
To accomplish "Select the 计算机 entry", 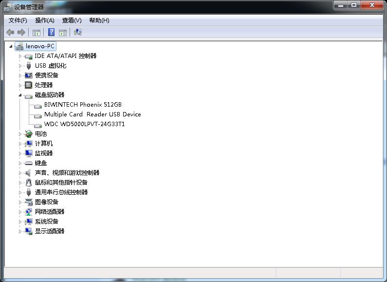I will pyautogui.click(x=44, y=144).
